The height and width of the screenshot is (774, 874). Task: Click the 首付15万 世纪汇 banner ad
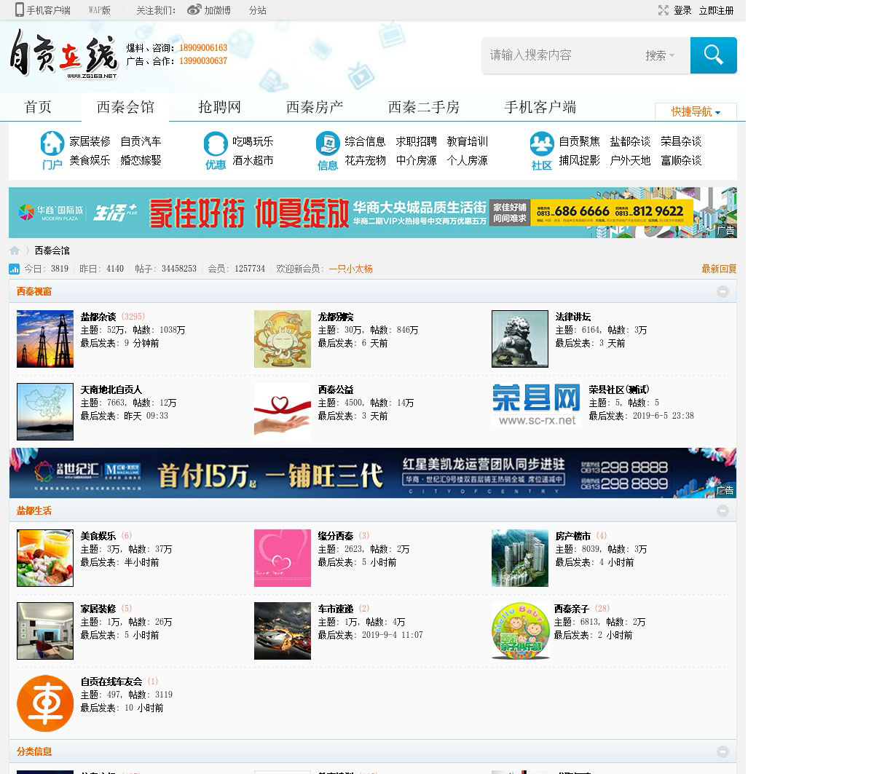(x=373, y=473)
